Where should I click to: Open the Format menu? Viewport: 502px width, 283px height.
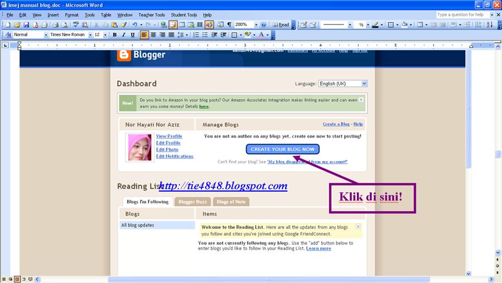[x=71, y=14]
